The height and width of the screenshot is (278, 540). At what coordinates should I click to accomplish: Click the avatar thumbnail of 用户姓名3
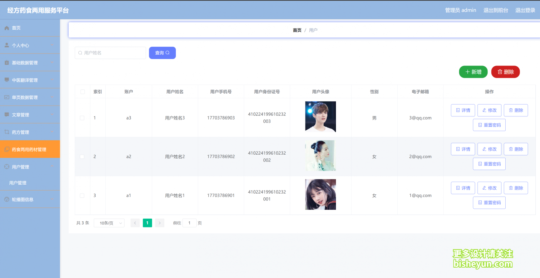tap(321, 117)
